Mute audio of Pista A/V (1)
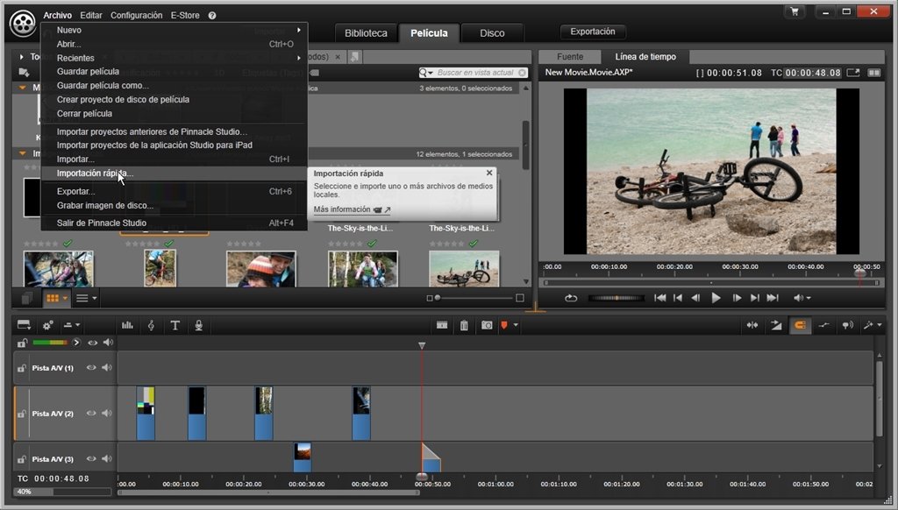Viewport: 898px width, 510px height. (106, 367)
